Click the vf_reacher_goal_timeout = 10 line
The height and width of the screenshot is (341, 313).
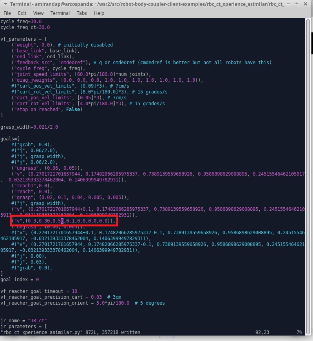[38, 291]
